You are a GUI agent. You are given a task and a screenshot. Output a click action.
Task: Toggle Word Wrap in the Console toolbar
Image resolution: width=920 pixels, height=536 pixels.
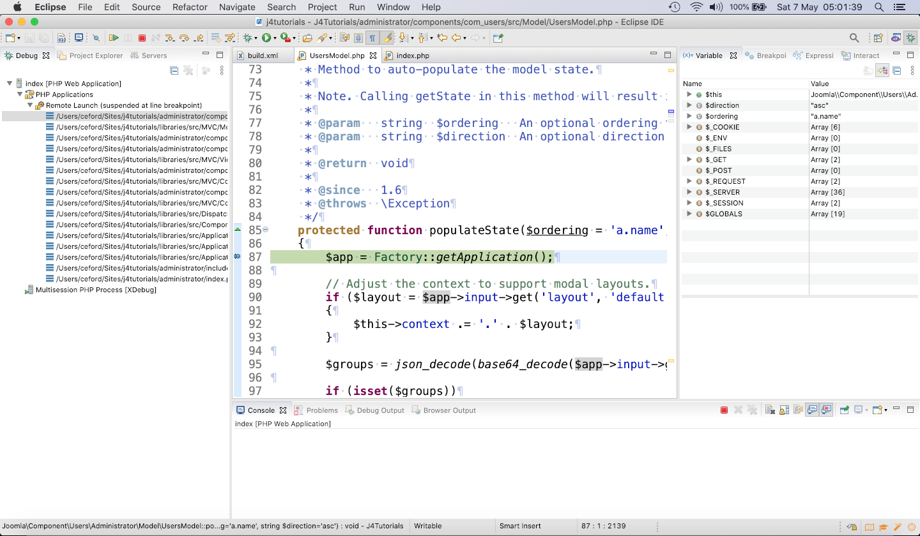point(798,410)
